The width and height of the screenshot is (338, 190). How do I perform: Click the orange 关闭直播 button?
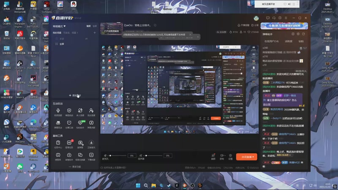[247, 157]
